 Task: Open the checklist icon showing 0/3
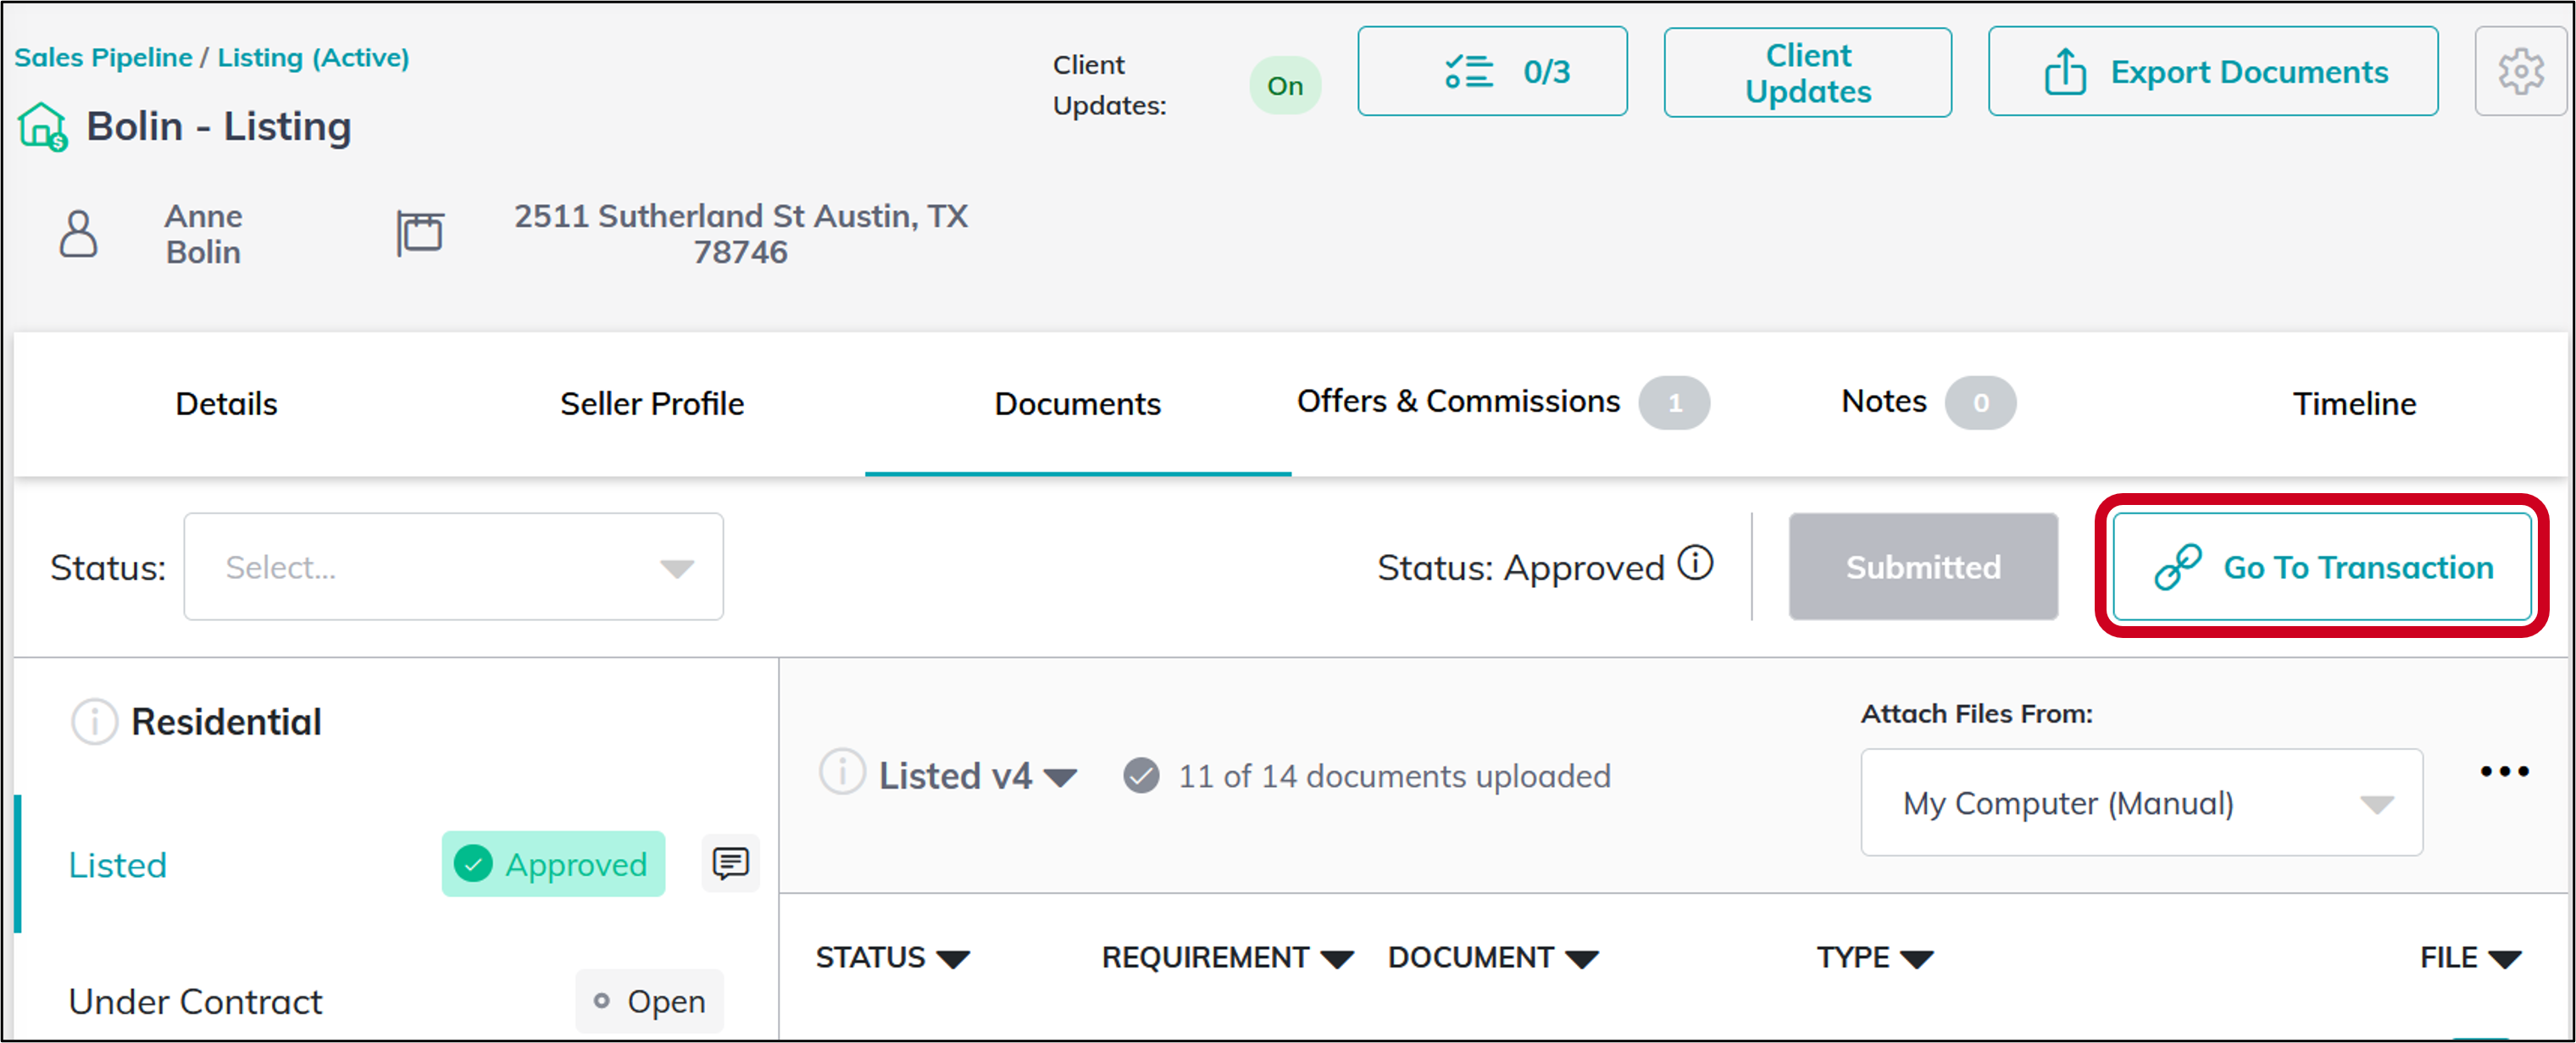coord(1469,70)
